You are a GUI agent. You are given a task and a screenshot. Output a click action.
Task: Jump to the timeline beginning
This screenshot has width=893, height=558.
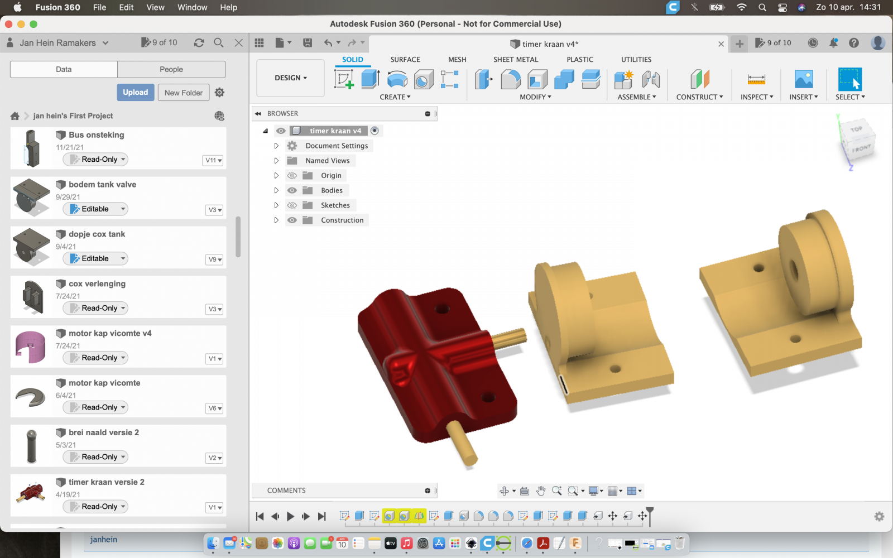(260, 516)
